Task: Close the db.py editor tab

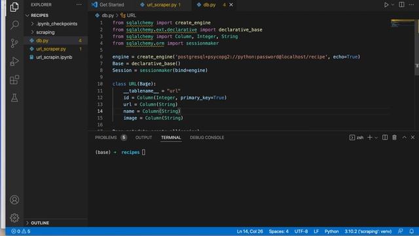Action: 231,5
